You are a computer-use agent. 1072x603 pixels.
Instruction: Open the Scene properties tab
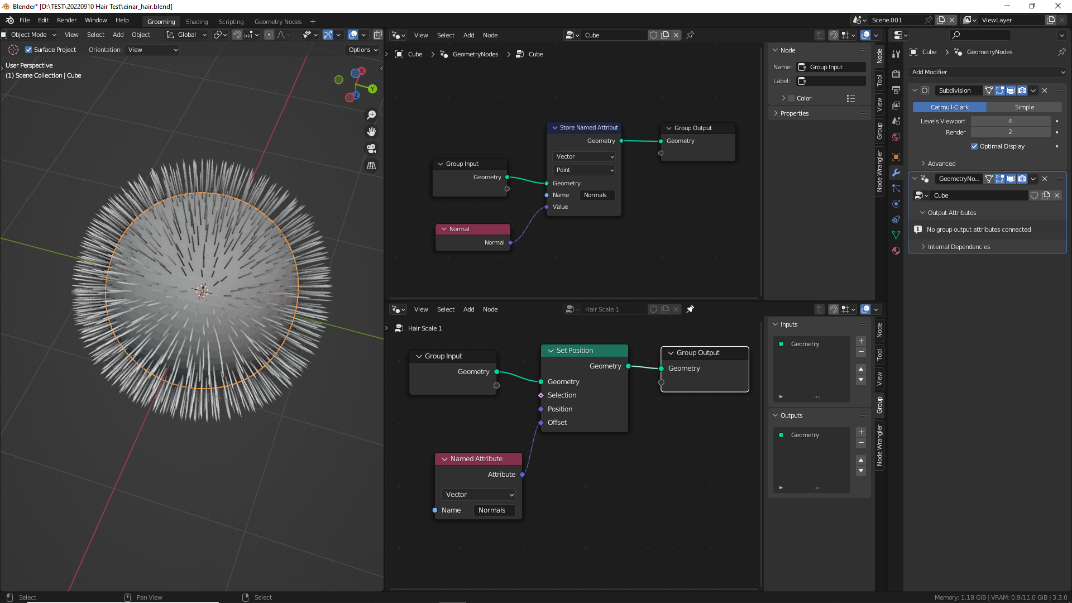tap(896, 121)
